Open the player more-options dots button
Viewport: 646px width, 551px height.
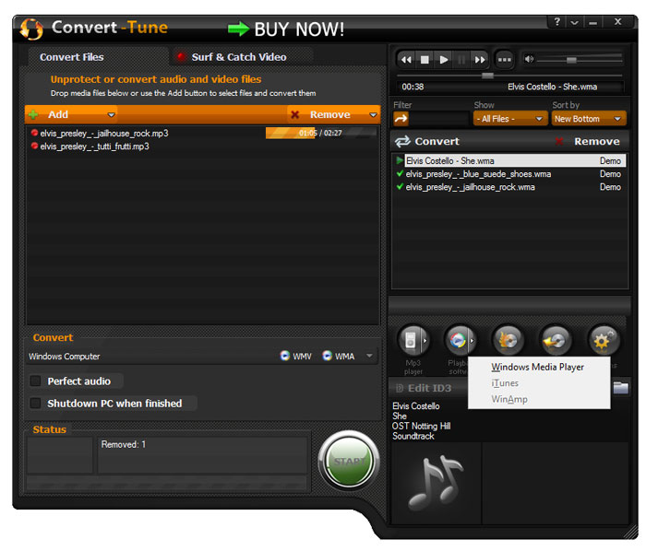(x=504, y=60)
